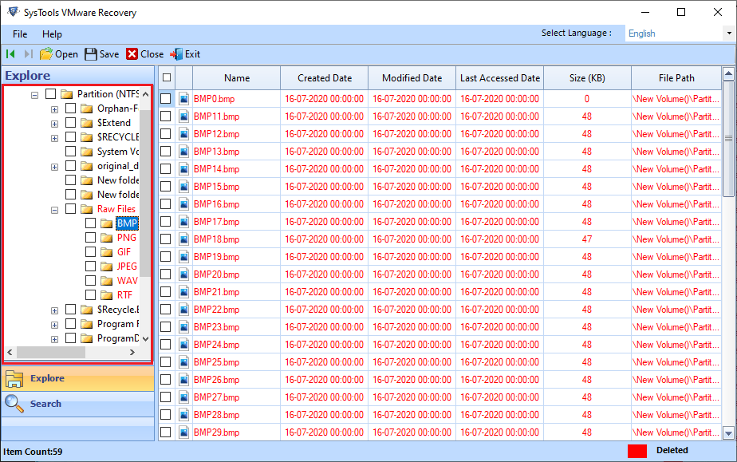The image size is (737, 462).
Task: Click the SysTools logo in the title bar
Action: pyautogui.click(x=13, y=12)
